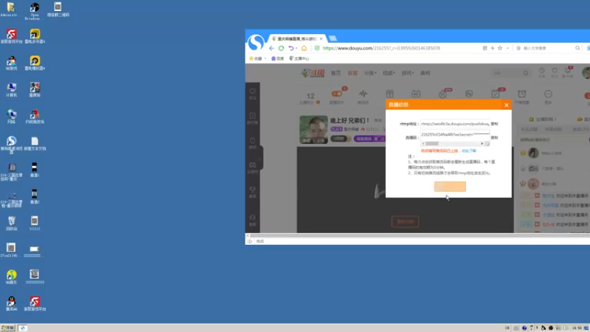The height and width of the screenshot is (332, 590).
Task: Click right arrow of stream key scrollbar
Action: tap(482, 144)
